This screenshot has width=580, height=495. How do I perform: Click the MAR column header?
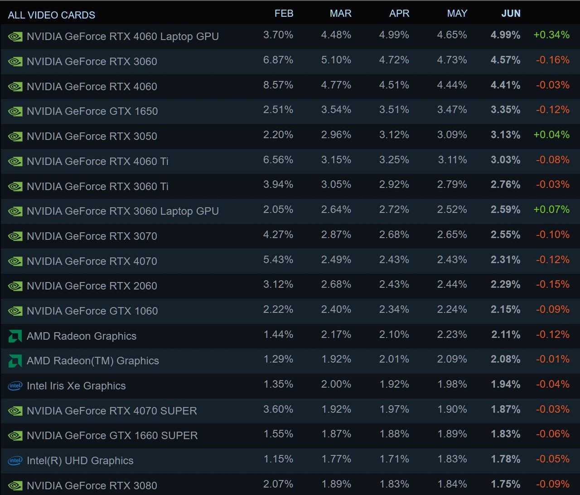(x=340, y=14)
